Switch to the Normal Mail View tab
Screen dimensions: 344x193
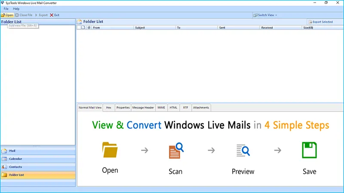pos(90,108)
